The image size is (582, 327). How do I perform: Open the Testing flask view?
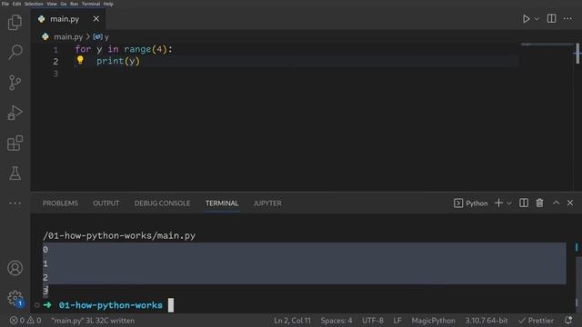(x=15, y=173)
